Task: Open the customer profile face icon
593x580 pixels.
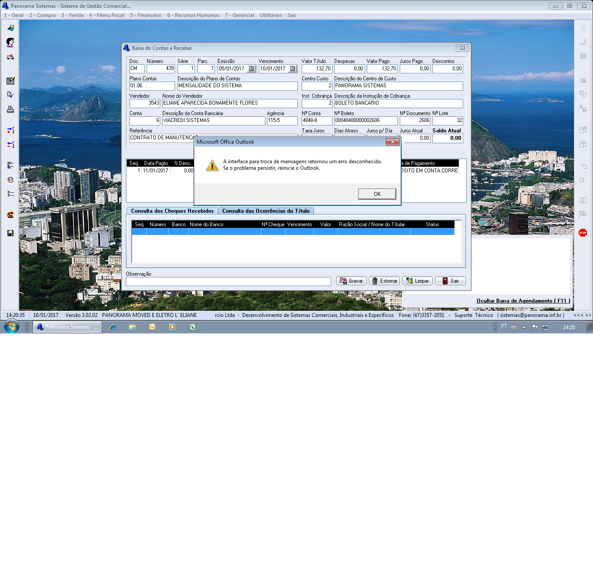Action: pyautogui.click(x=10, y=42)
